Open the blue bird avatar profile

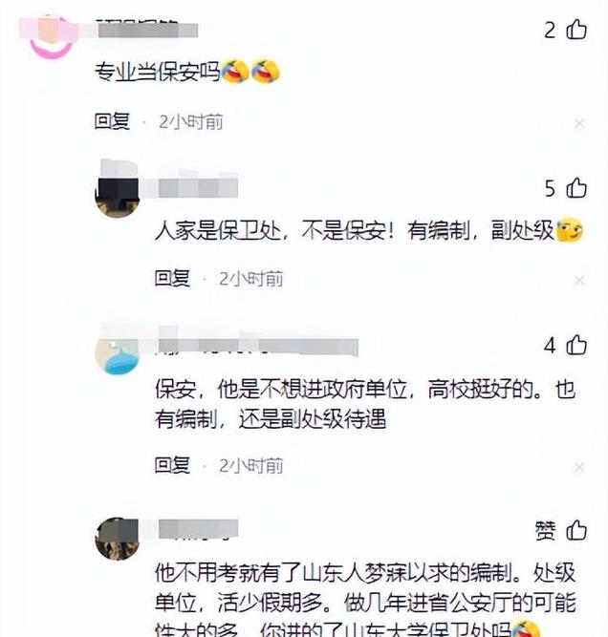click(118, 354)
